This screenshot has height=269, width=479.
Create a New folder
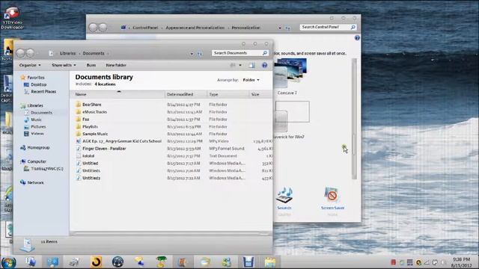pos(116,65)
